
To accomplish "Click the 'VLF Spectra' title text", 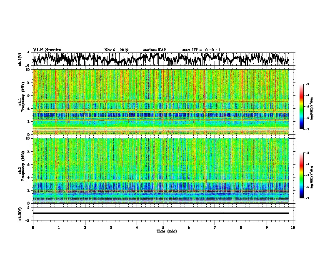I will 47,50.
